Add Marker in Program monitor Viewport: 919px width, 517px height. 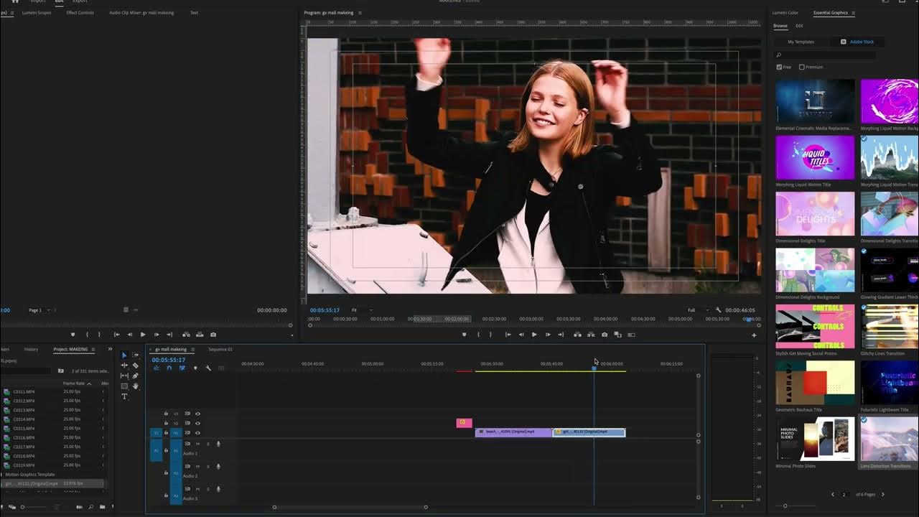[x=464, y=335]
